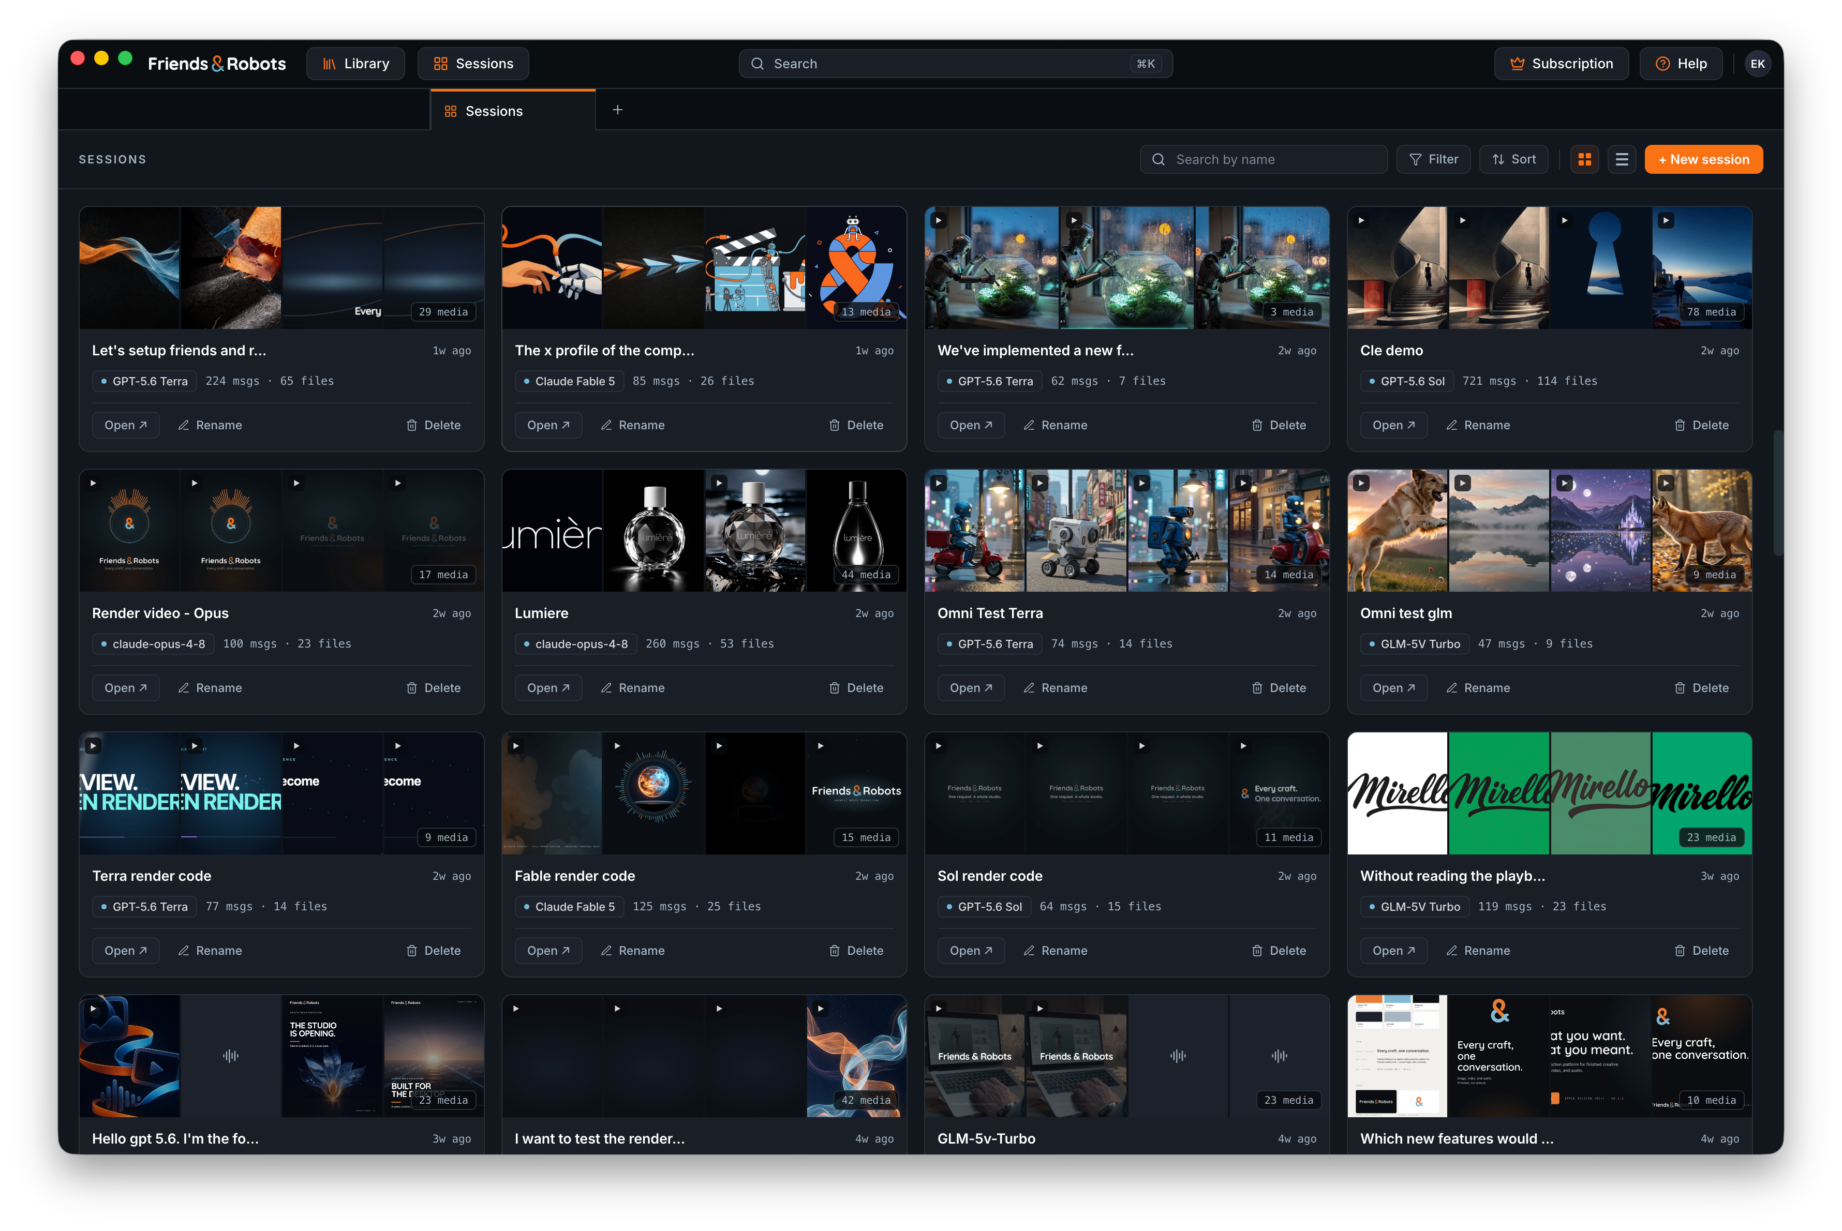Screen dimensions: 1842x1231
Task: Open the Fable render code session
Action: (x=548, y=951)
